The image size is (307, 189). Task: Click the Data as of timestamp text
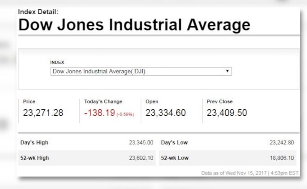pyautogui.click(x=250, y=172)
